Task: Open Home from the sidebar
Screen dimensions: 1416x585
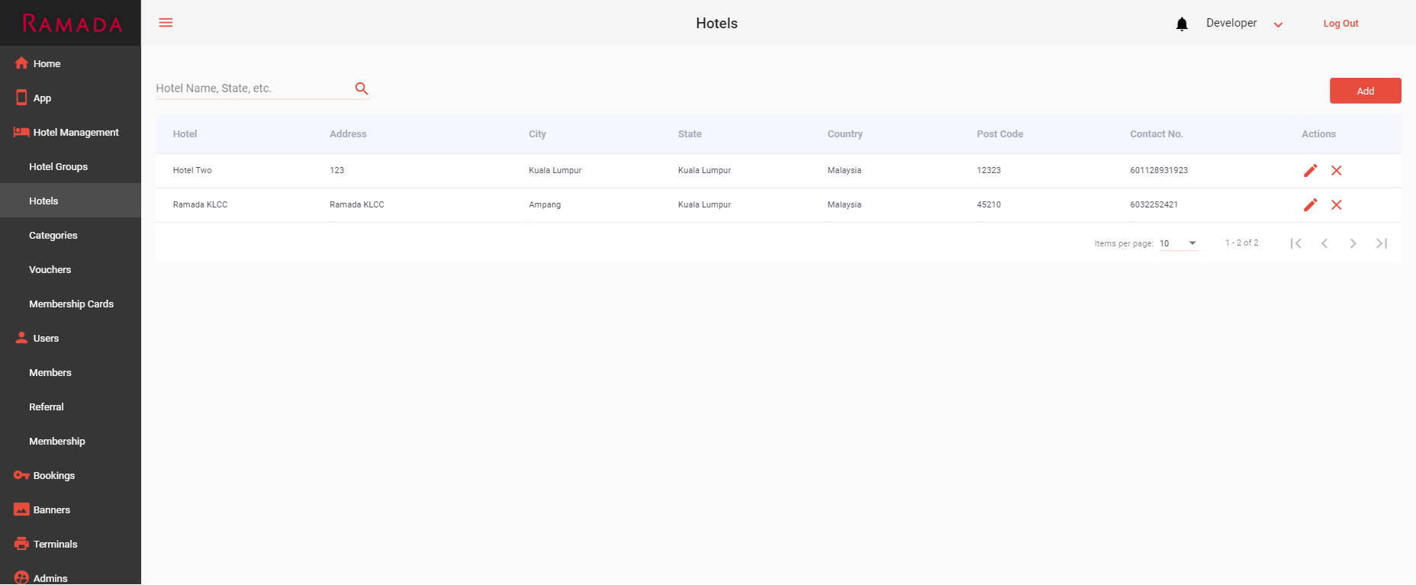Action: click(70, 63)
